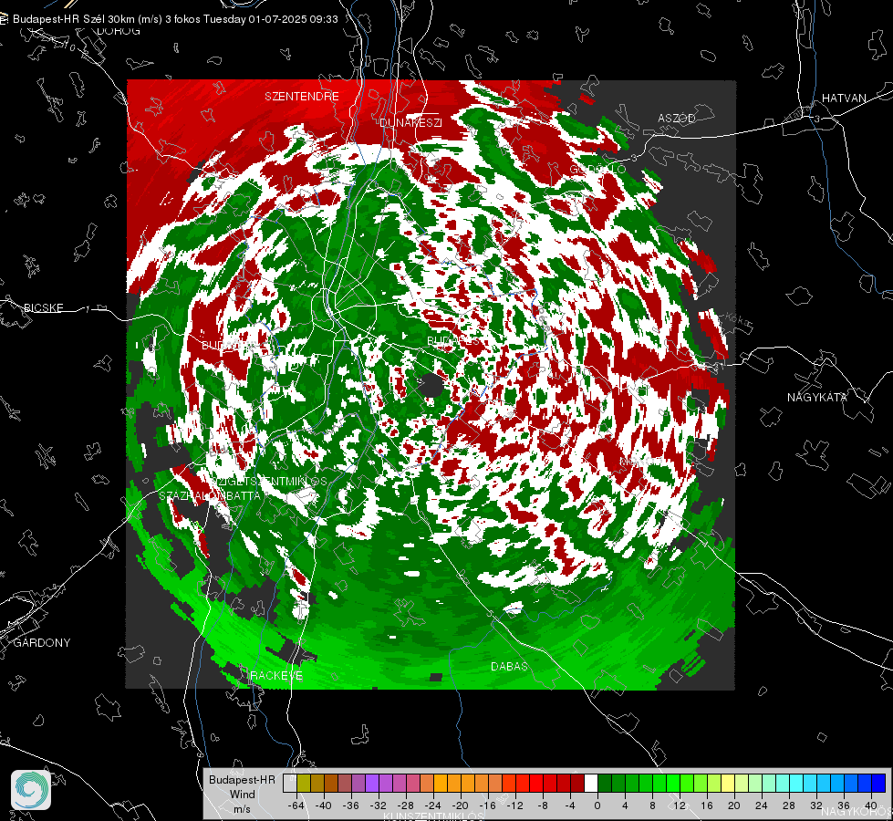Click the -24 value on the legend
Image resolution: width=893 pixels, height=821 pixels.
click(x=433, y=806)
